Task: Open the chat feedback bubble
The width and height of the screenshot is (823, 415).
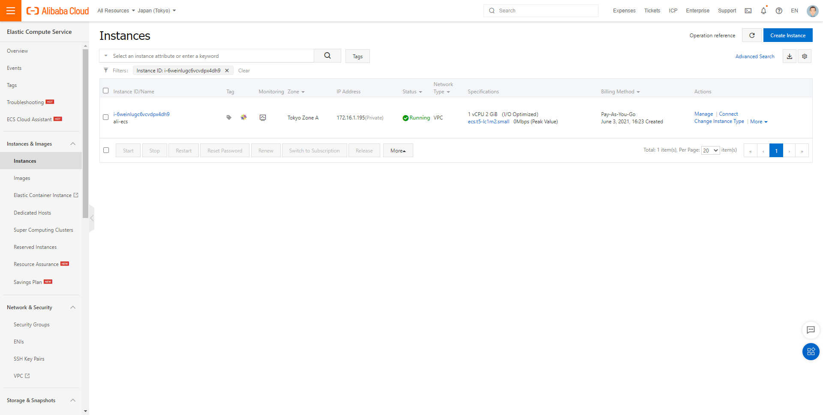Action: click(811, 330)
